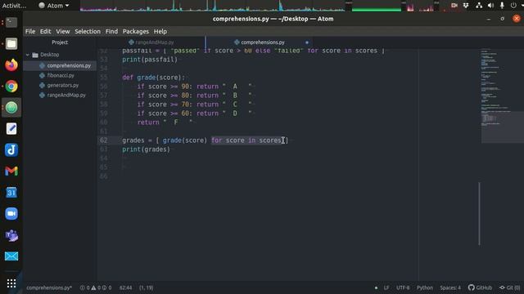This screenshot has height=294, width=524.
Task: Click the editor vertical scrollbar
Action: (x=479, y=213)
